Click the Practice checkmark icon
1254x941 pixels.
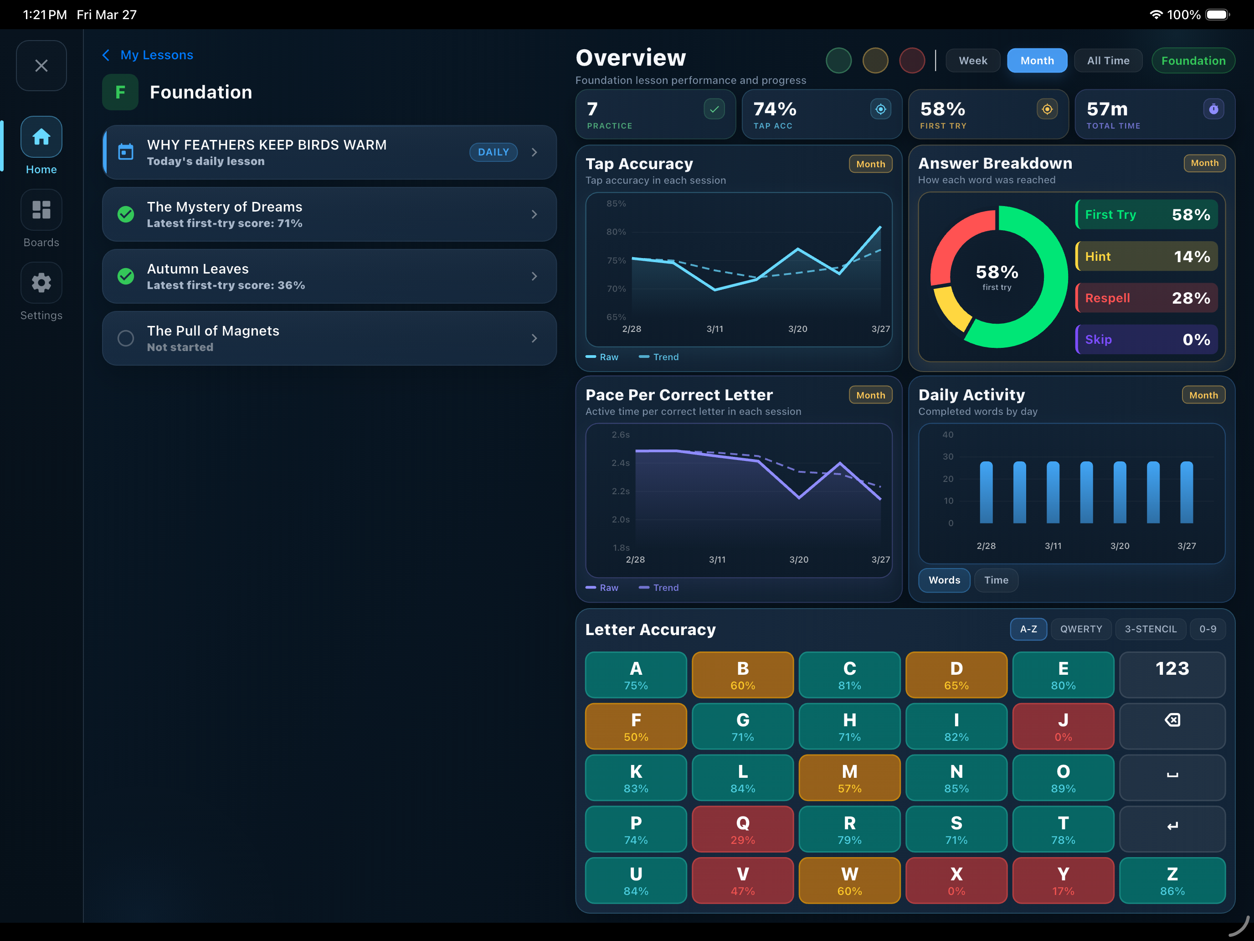coord(714,109)
